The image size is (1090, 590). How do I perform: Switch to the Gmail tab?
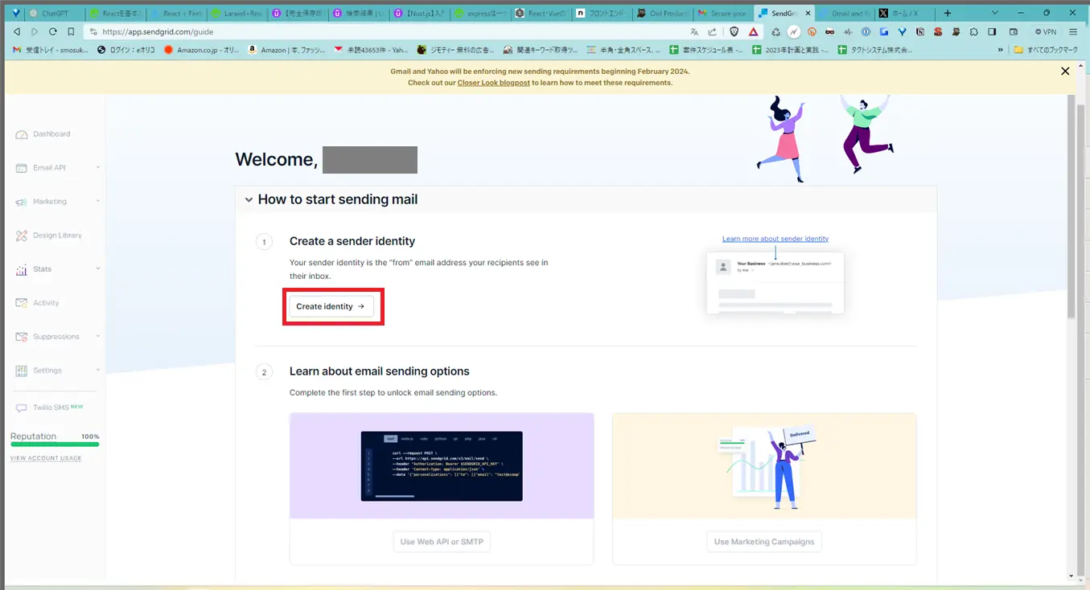[849, 13]
